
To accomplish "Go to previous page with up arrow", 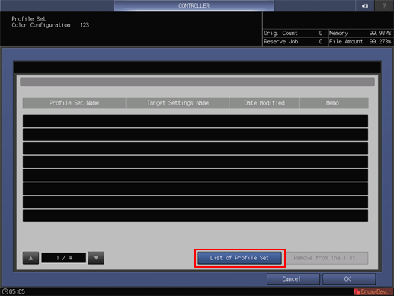I will [x=30, y=258].
